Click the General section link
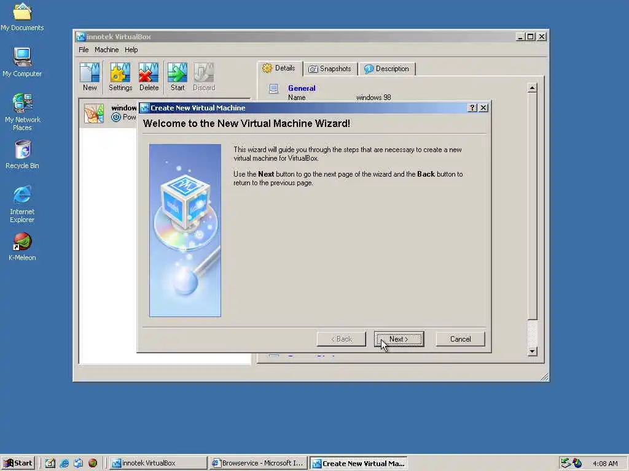This screenshot has width=629, height=471. [302, 88]
